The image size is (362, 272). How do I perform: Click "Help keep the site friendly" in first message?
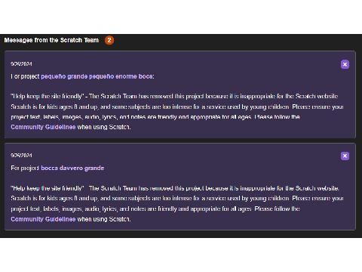click(x=48, y=97)
